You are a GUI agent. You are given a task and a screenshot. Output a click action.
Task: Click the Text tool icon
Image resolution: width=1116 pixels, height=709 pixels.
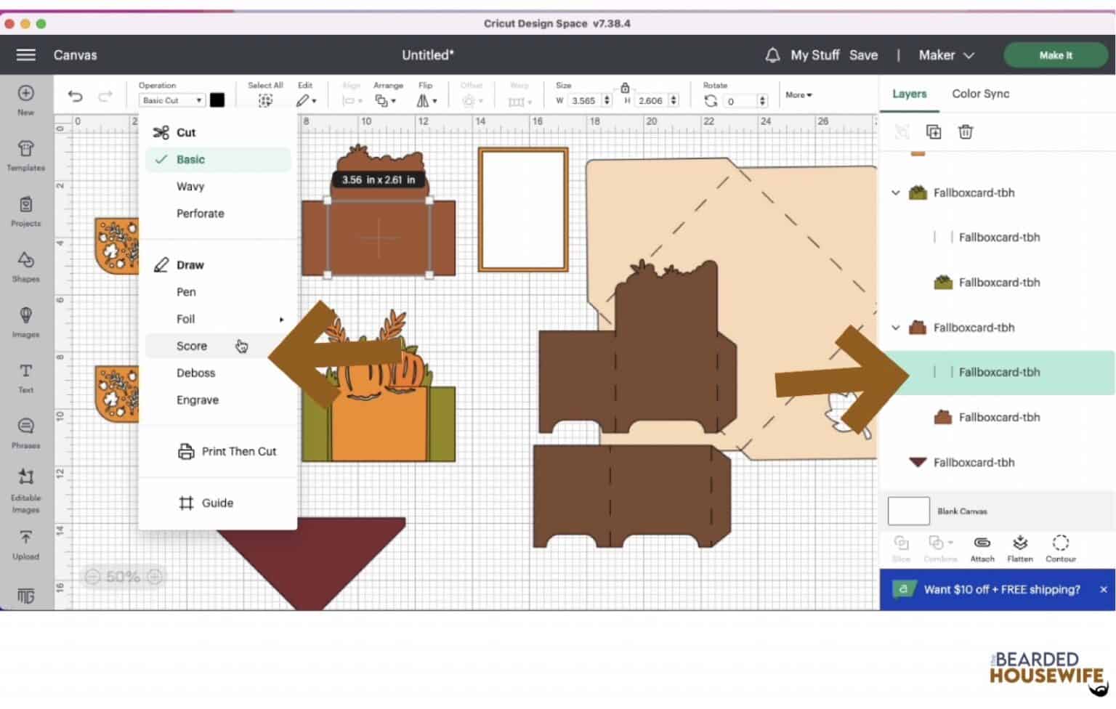coord(25,376)
